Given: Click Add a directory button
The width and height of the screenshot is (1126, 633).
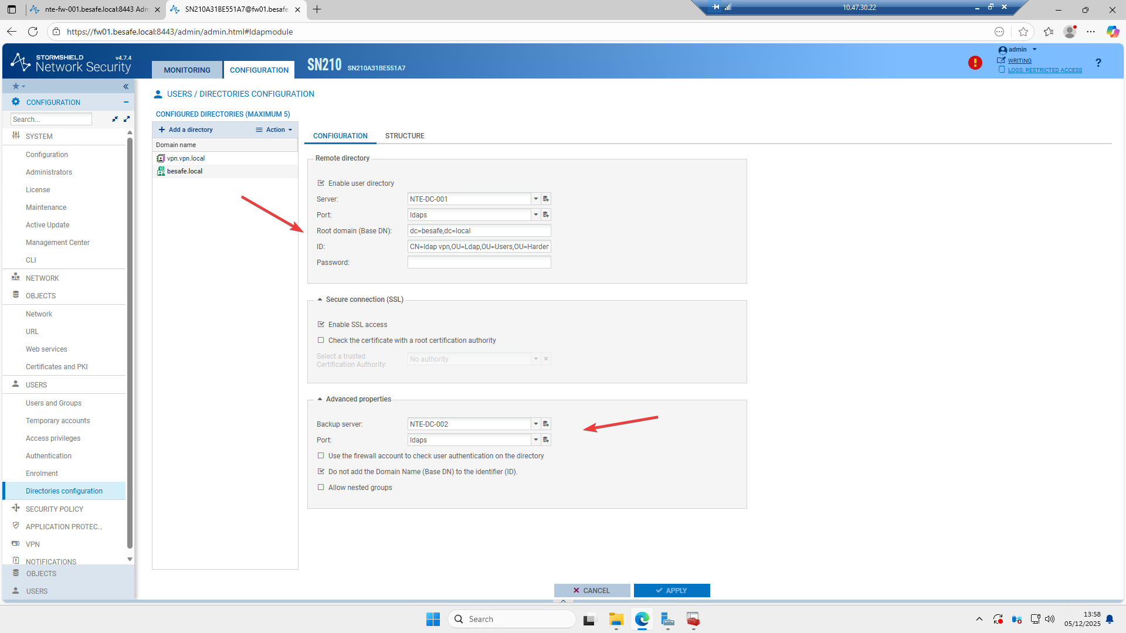Looking at the screenshot, I should (x=186, y=130).
